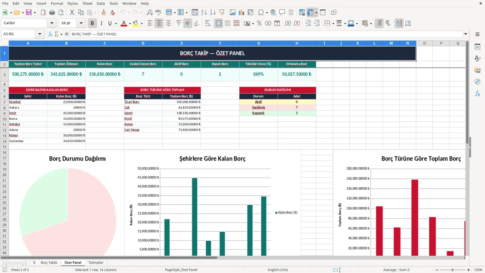Expand the Freeze Rows and Columns dropdown arrow
The image size is (485, 273).
[x=316, y=13]
